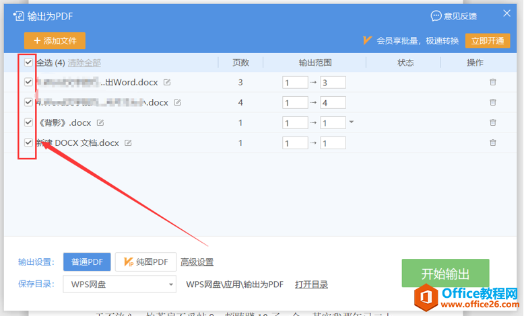Screen dimensions: 524x316
Task: Click the 添加文件 button
Action: [x=55, y=41]
